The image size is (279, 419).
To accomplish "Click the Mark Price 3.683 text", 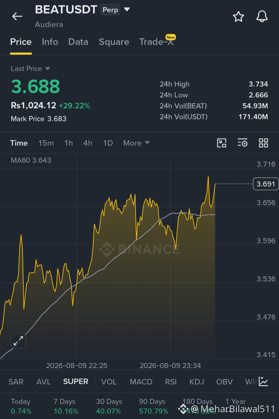I will pos(39,119).
